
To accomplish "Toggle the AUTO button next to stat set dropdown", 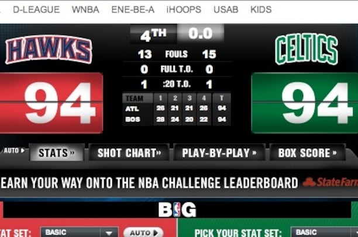I will click(143, 232).
